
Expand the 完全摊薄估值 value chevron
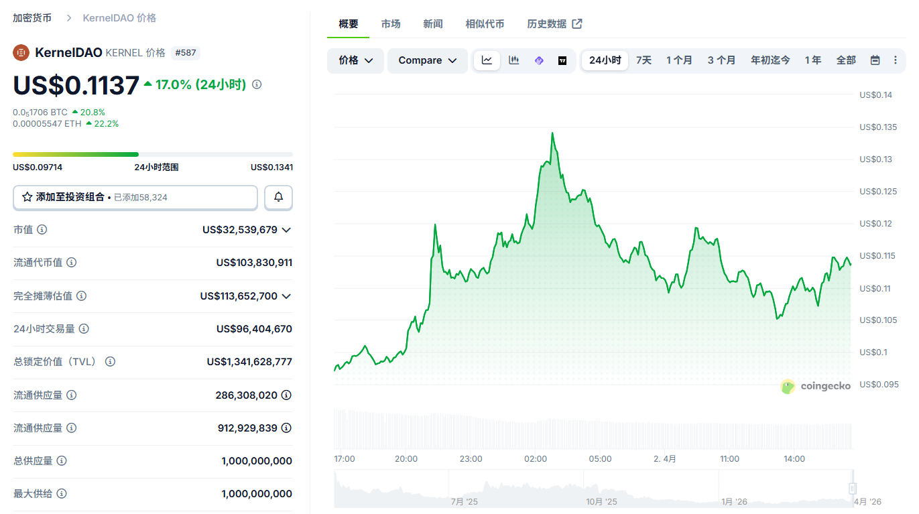pyautogui.click(x=286, y=296)
